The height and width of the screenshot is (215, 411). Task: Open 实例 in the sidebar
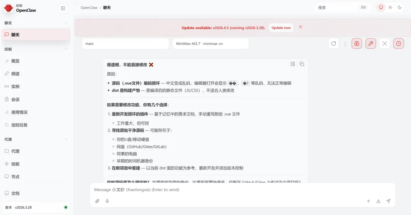[36, 87]
